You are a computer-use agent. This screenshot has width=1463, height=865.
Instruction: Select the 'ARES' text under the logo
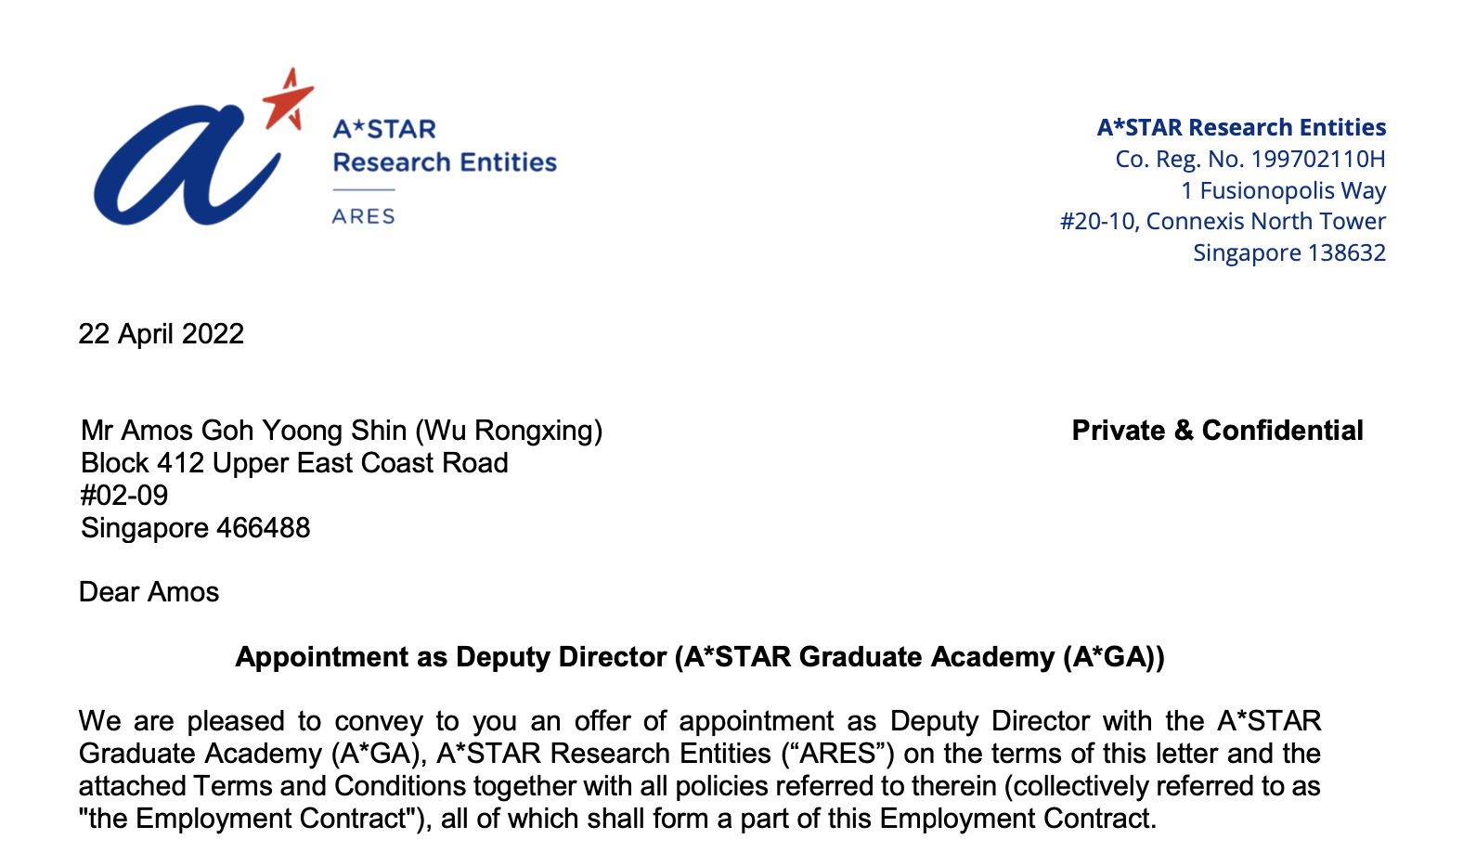tap(364, 216)
